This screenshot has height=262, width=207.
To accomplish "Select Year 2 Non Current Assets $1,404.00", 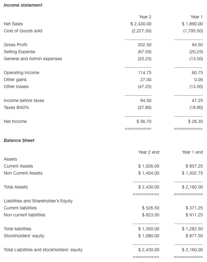I will coord(149,173).
